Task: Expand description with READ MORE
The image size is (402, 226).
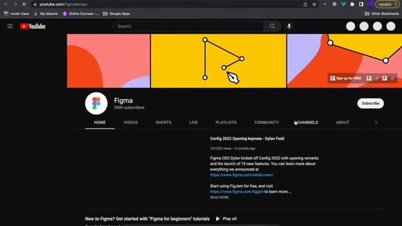Action: [x=219, y=197]
